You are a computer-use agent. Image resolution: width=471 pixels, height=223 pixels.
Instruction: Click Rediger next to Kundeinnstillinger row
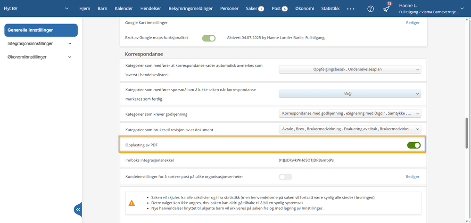coord(413,176)
